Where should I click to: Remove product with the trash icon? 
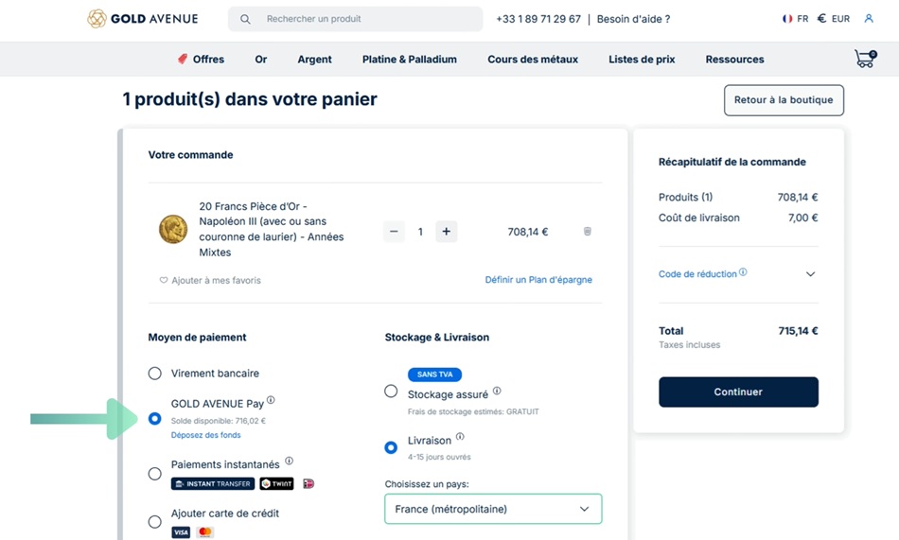587,232
